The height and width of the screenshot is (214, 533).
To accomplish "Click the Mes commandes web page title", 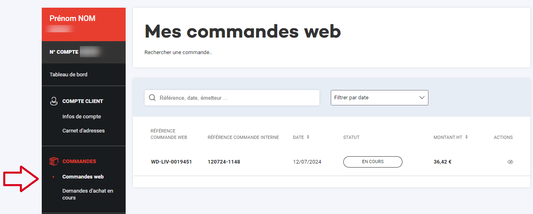I will [243, 31].
